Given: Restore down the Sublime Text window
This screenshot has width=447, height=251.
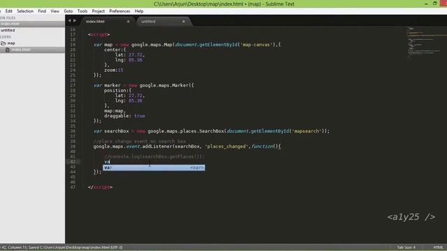Looking at the screenshot, I should pyautogui.click(x=434, y=3).
